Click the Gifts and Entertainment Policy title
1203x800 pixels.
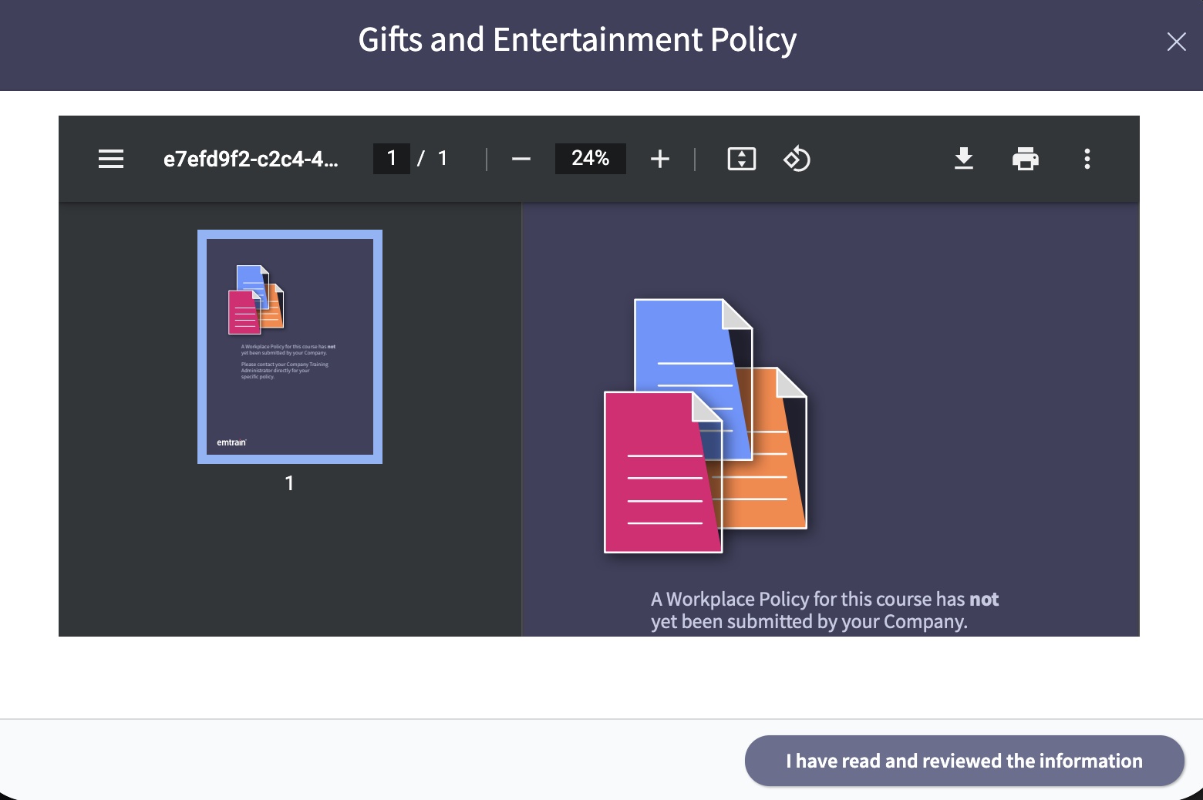point(578,40)
